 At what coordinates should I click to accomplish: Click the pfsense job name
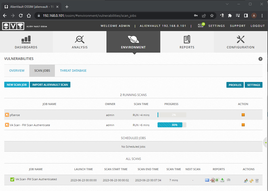[15, 115]
